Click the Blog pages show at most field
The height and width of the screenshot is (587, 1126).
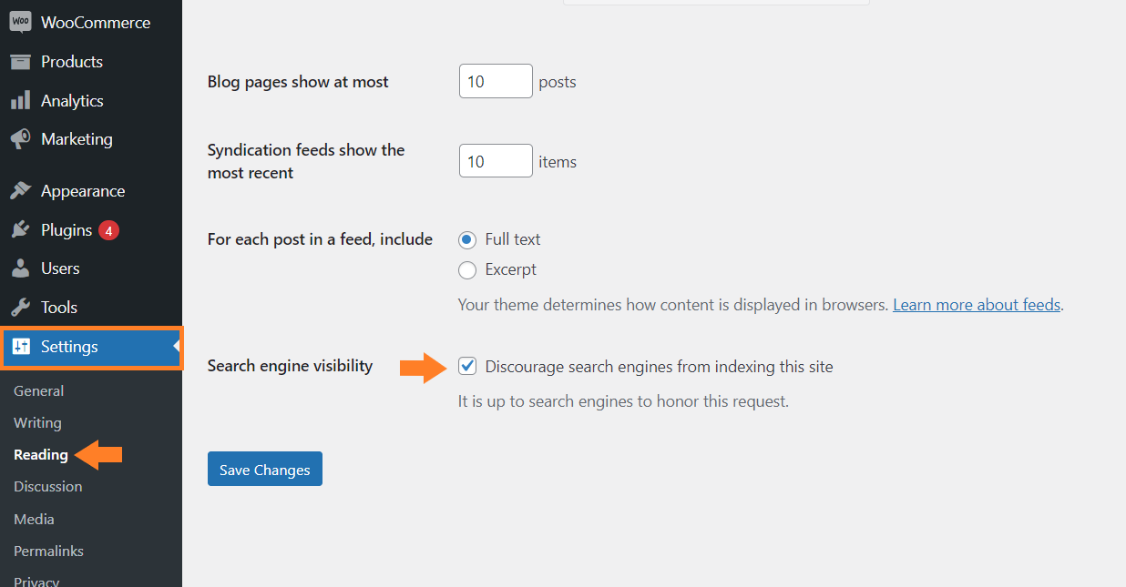496,81
